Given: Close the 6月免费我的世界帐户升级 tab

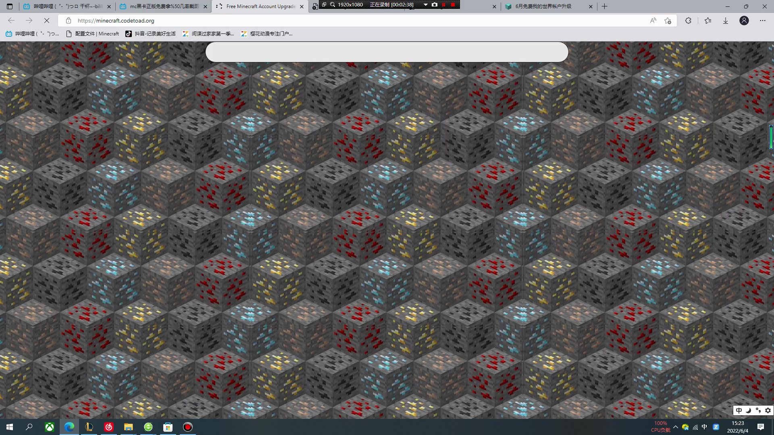Looking at the screenshot, I should pos(591,6).
